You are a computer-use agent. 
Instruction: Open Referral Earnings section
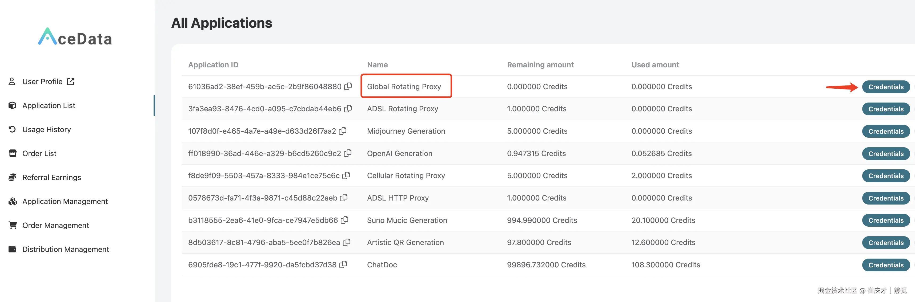51,177
